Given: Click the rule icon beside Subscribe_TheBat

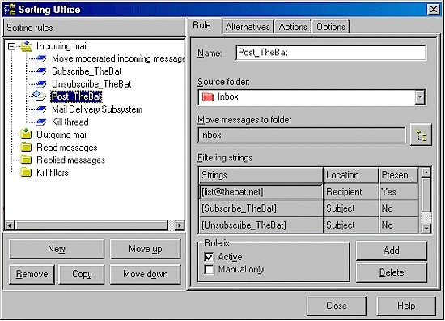Looking at the screenshot, I should (41, 71).
